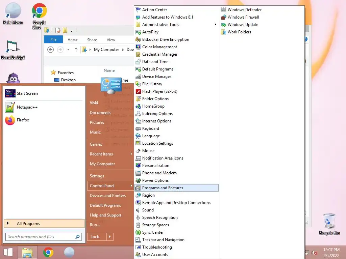This screenshot has height=259, width=346.
Task: Open the Pale Moon desktop shortcut
Action: [13, 13]
